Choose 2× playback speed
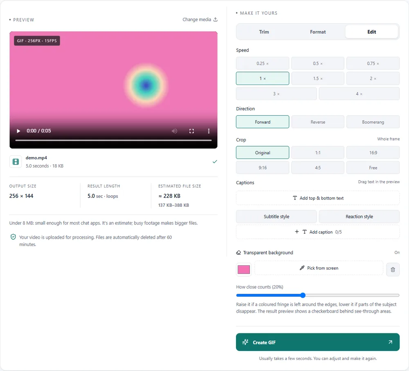The image size is (409, 371). tap(373, 78)
